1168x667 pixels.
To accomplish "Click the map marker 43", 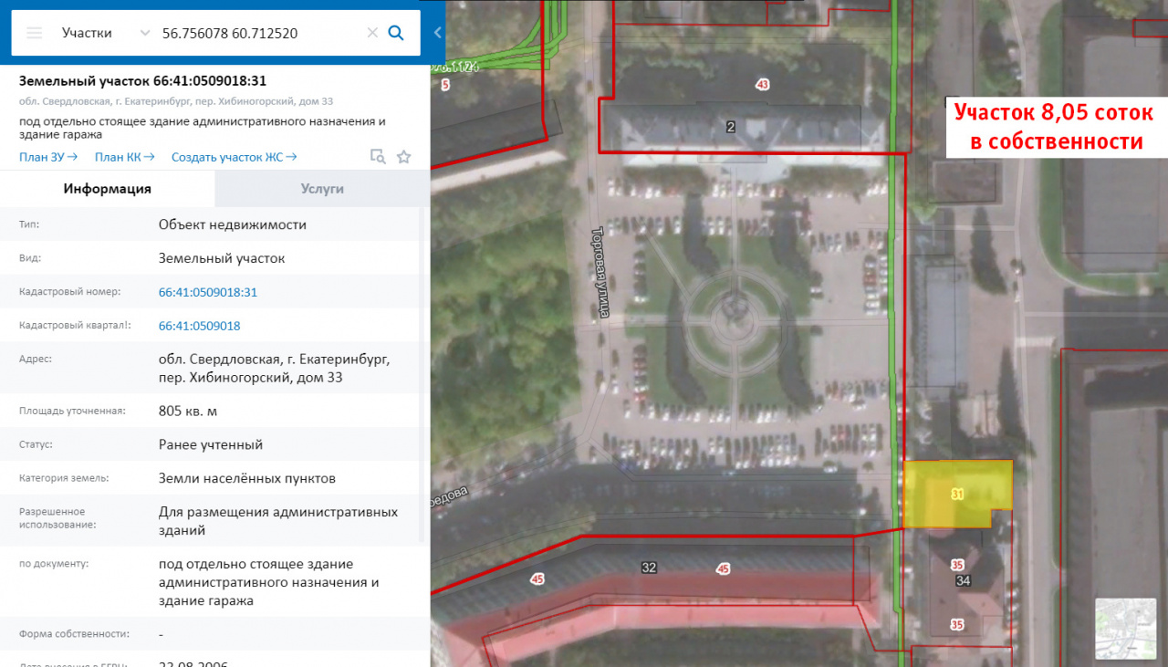I will (763, 85).
